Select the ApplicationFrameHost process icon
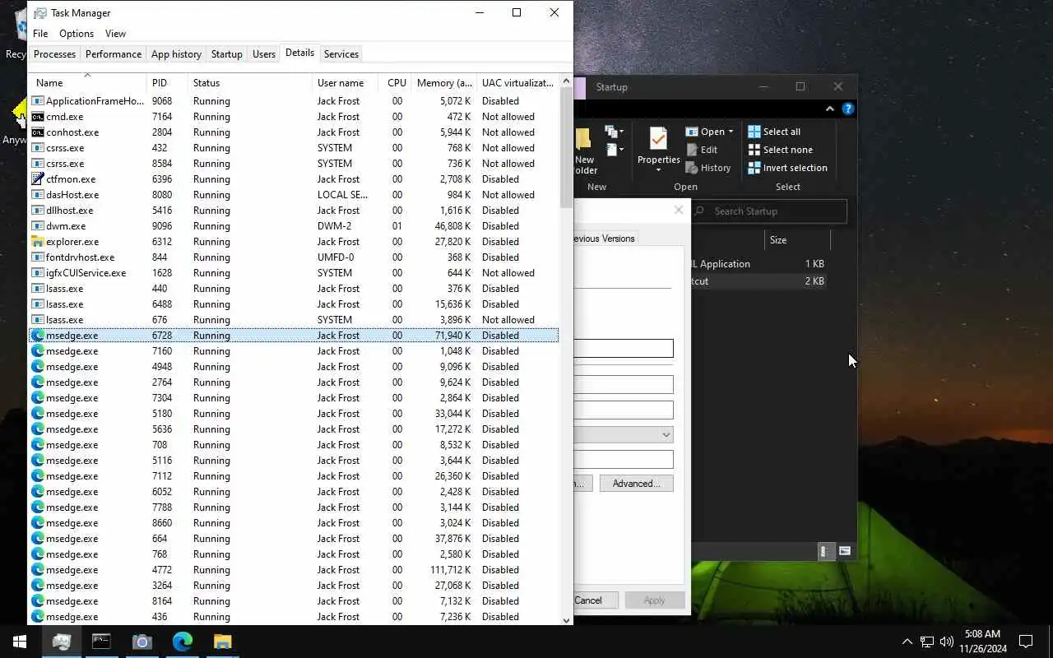This screenshot has height=658, width=1053. tap(38, 101)
